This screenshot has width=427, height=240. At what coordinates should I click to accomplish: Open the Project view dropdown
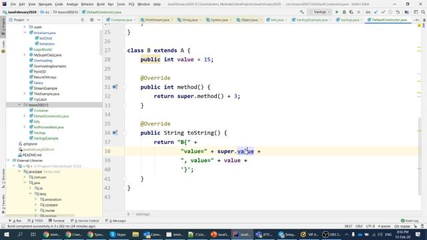click(19, 20)
